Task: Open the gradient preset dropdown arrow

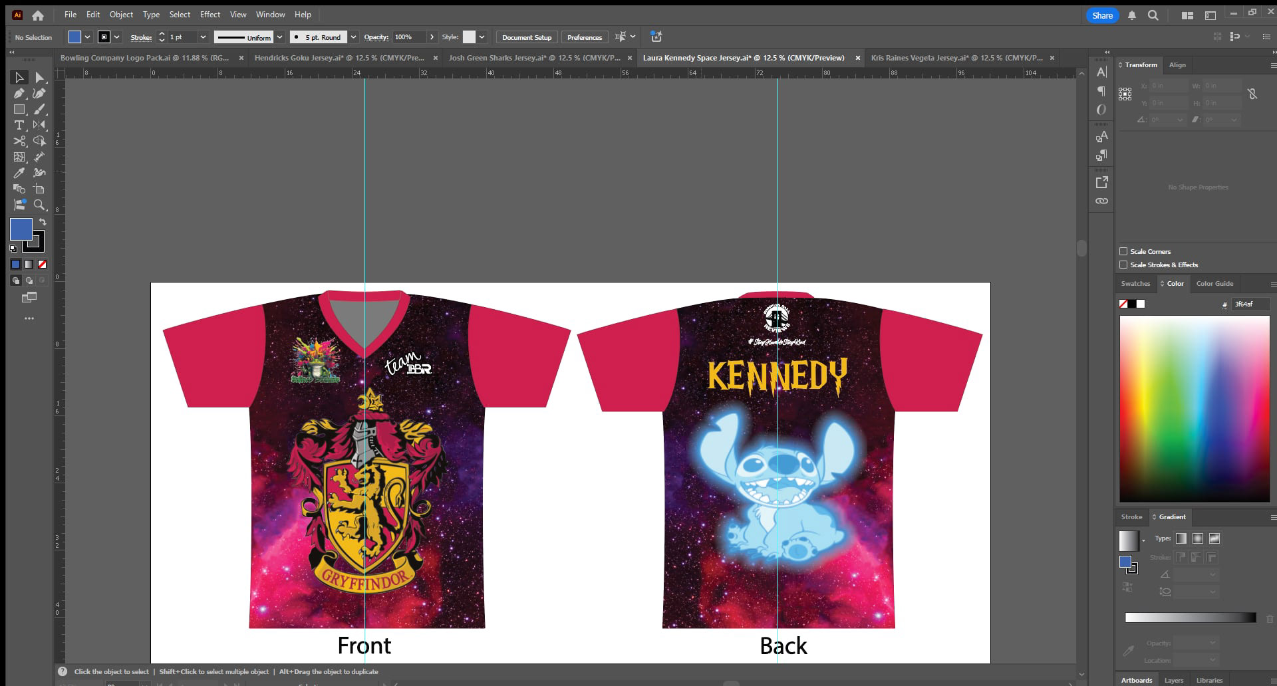Action: (x=1143, y=540)
